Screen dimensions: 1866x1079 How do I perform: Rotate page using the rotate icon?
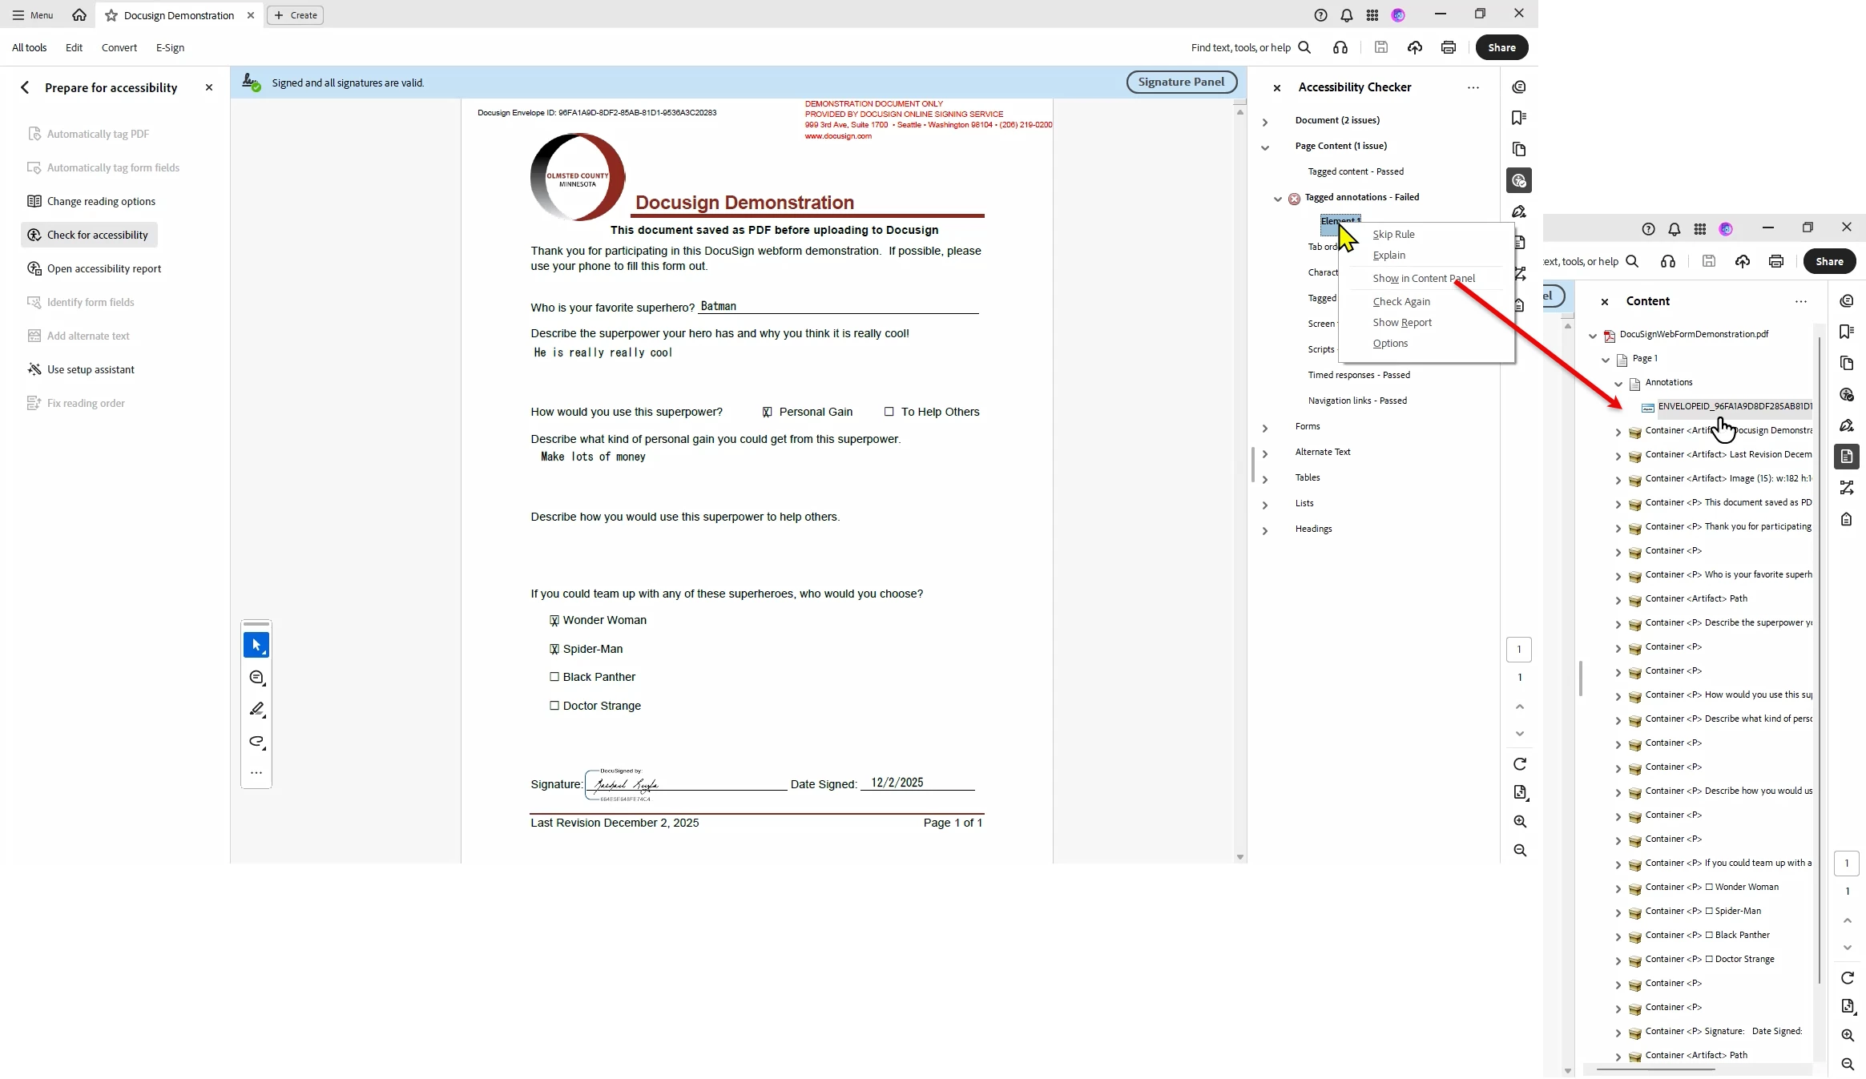1519,764
